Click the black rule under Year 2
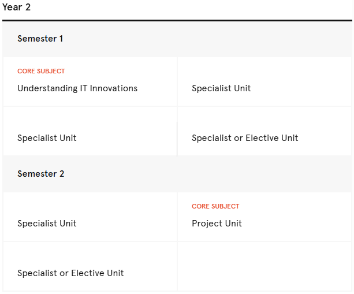This screenshot has width=354, height=294. [177, 21]
